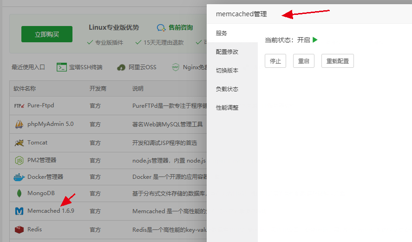Stop memcached with the 停止 button
This screenshot has width=412, height=242.
(275, 61)
